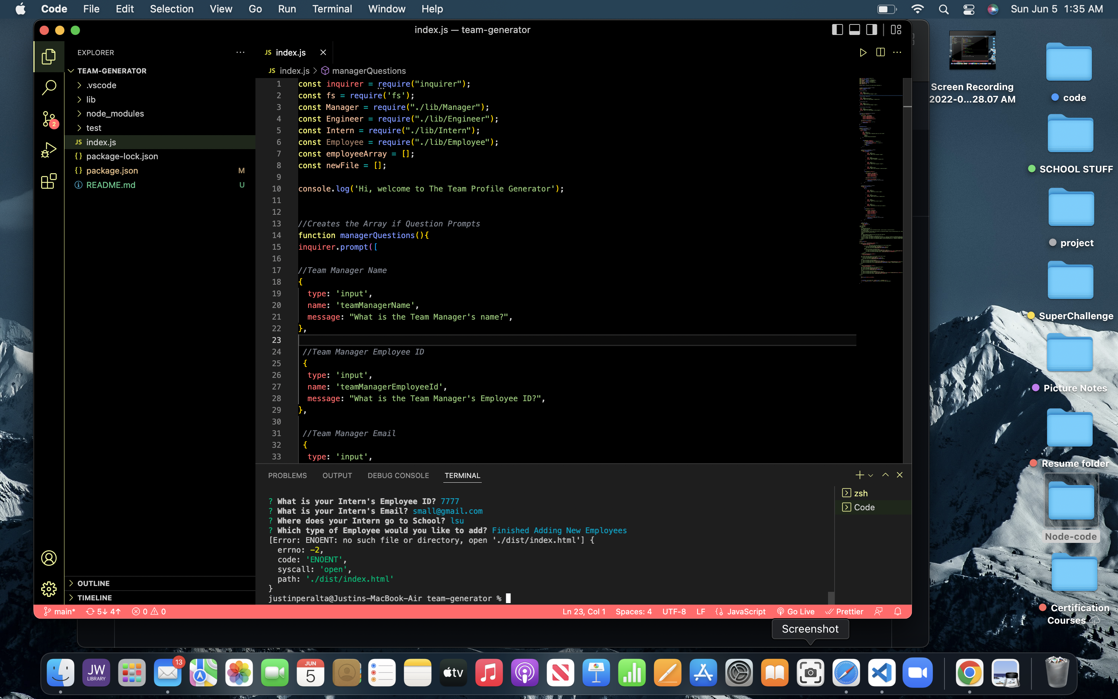Screen dimensions: 1118x699
Task: Open the Selection menu in the menu bar
Action: (x=172, y=9)
